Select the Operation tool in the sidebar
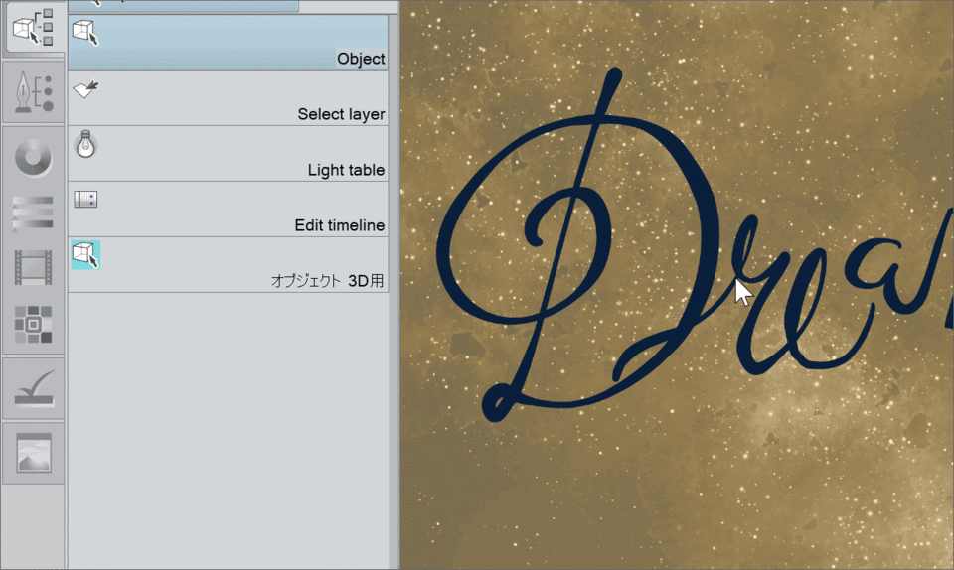This screenshot has height=570, width=954. click(x=33, y=28)
